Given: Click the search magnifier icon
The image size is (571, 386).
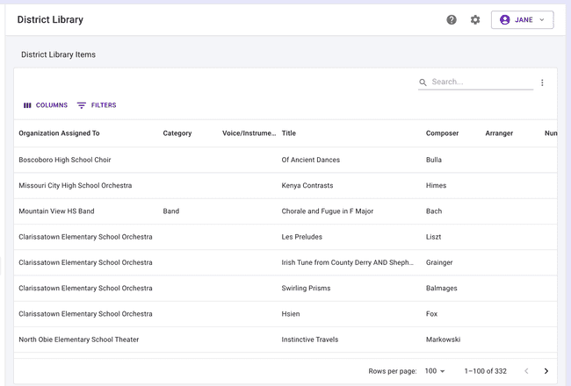Looking at the screenshot, I should point(423,82).
